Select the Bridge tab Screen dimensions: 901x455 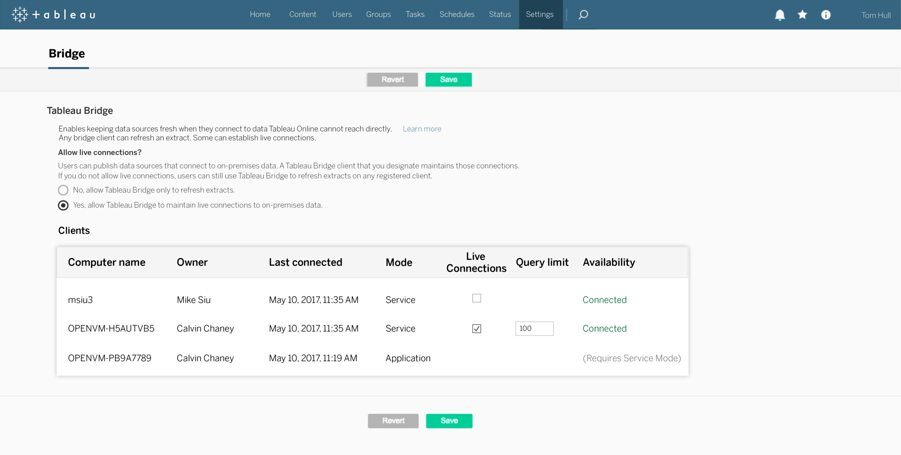[x=67, y=54]
